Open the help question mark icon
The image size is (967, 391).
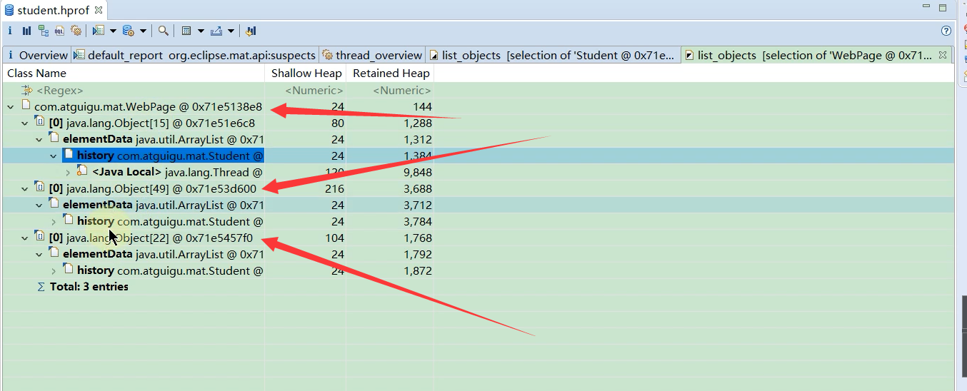946,31
